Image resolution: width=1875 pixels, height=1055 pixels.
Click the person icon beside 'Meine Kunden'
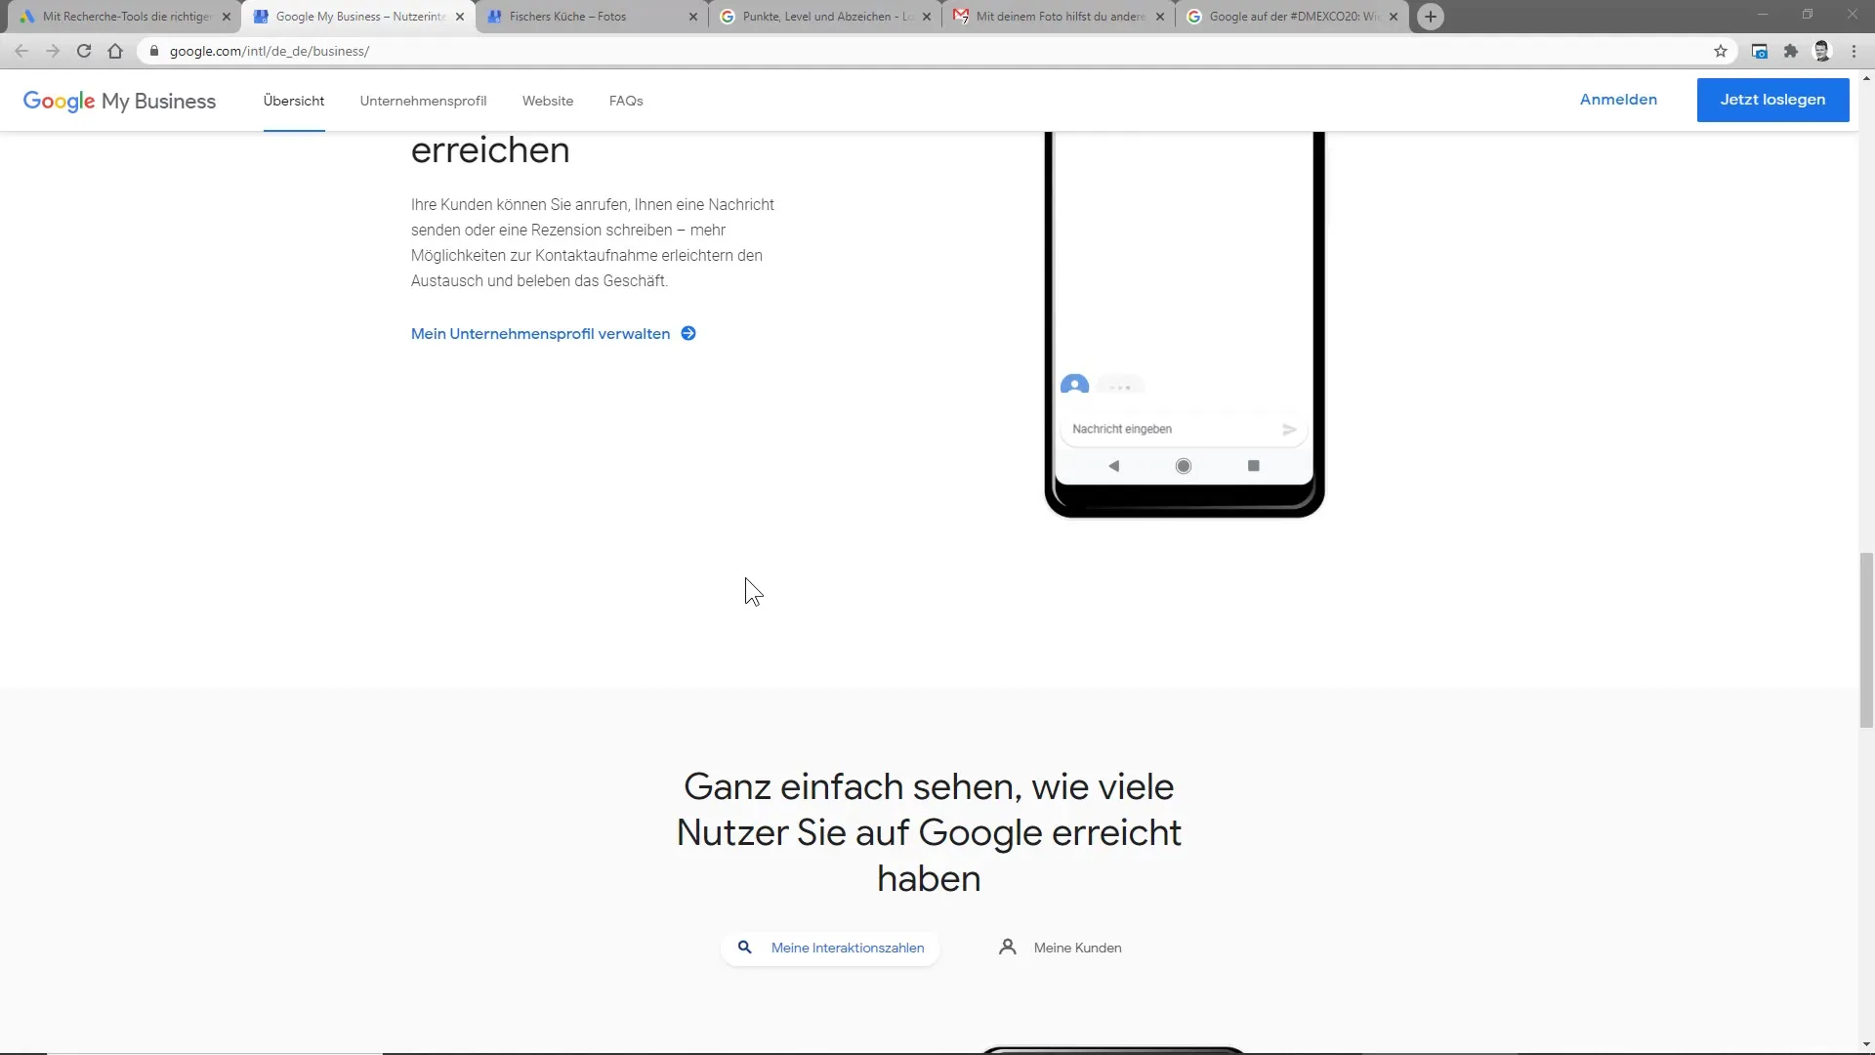1008,948
